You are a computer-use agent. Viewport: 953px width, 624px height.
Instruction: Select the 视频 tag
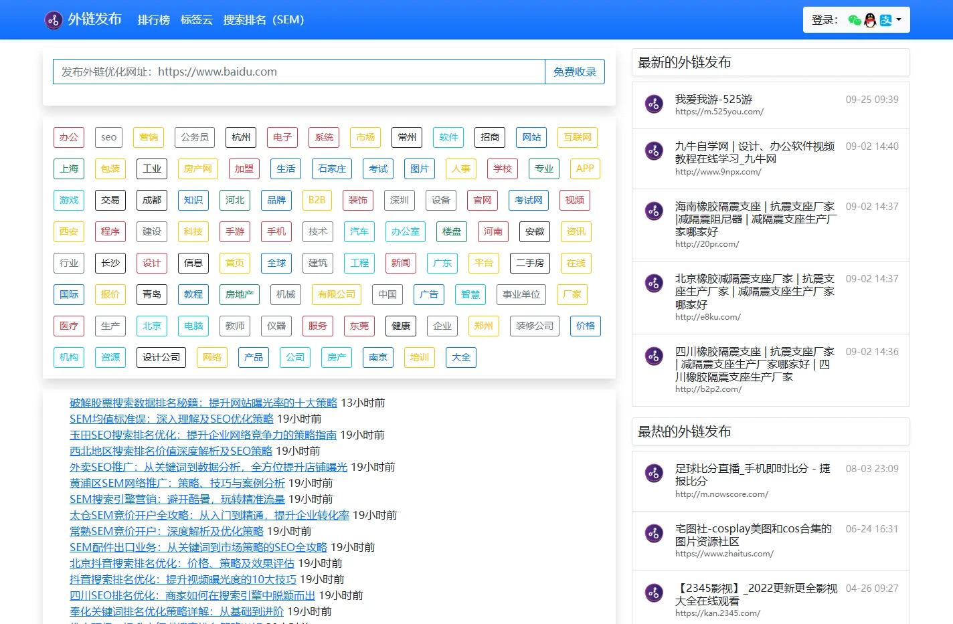[575, 200]
